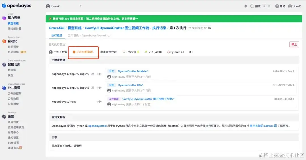The height and width of the screenshot is (160, 306).
Task: Open the 搜索 search box
Action: coord(260,6)
